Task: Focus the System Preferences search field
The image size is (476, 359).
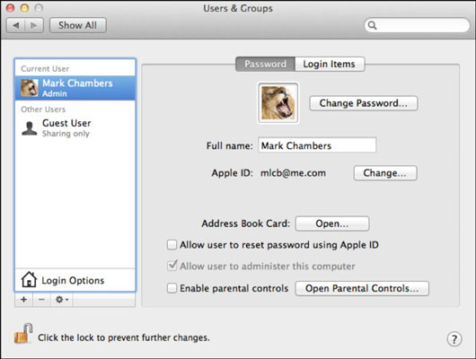Action: (x=417, y=25)
